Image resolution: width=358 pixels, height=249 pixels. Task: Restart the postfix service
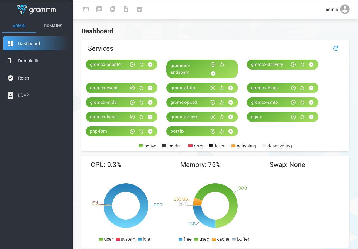pyautogui.click(x=222, y=131)
